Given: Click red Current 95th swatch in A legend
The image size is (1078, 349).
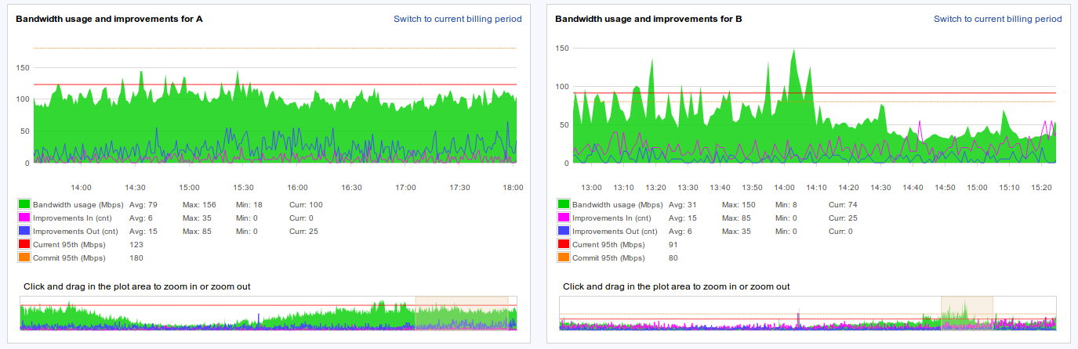Looking at the screenshot, I should click(x=24, y=245).
